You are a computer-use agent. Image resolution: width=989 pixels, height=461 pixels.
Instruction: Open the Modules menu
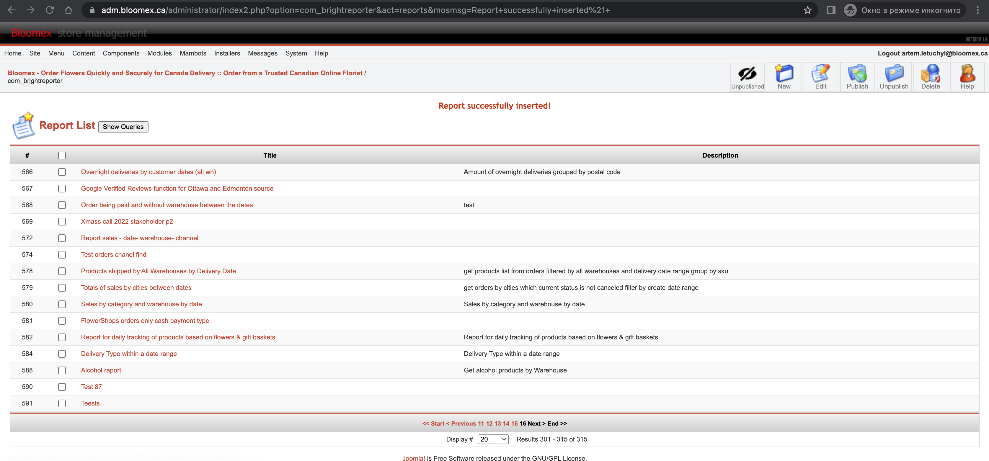(x=159, y=53)
